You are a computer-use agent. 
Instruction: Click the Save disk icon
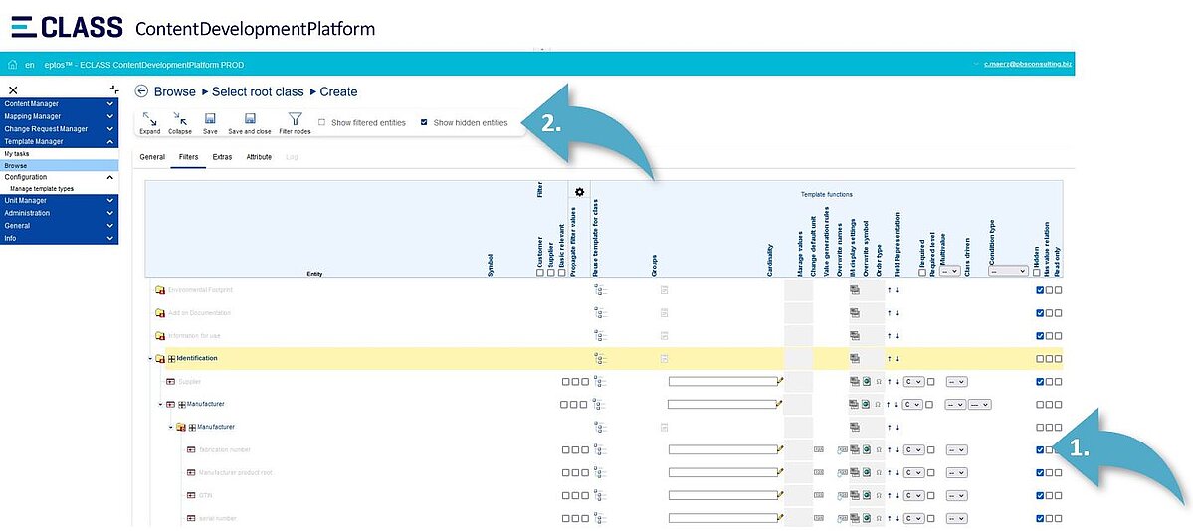[210, 118]
